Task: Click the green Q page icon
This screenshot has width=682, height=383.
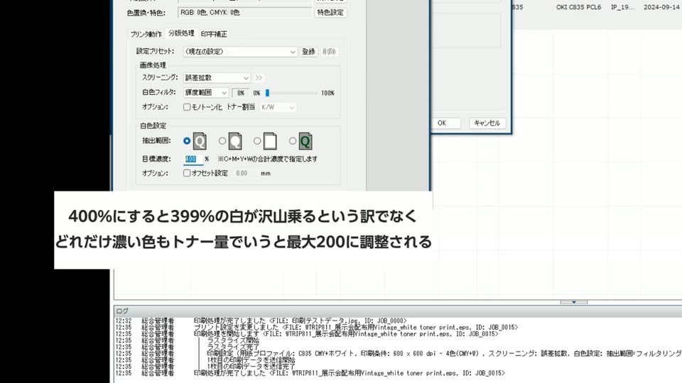Action: 305,140
